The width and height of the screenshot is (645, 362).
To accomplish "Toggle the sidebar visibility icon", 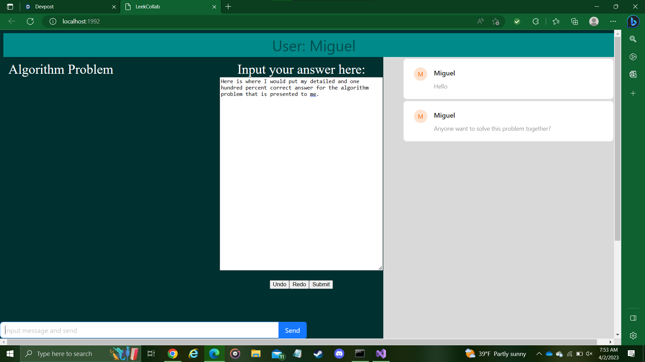I will [x=633, y=318].
